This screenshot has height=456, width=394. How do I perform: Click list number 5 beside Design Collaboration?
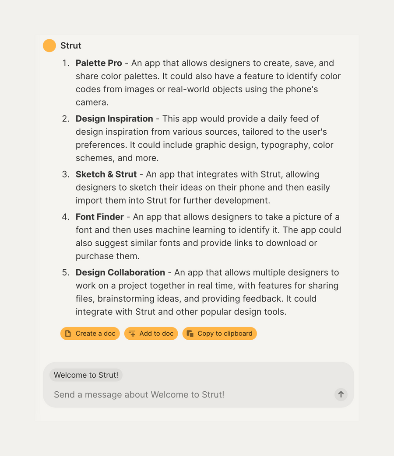coord(66,272)
